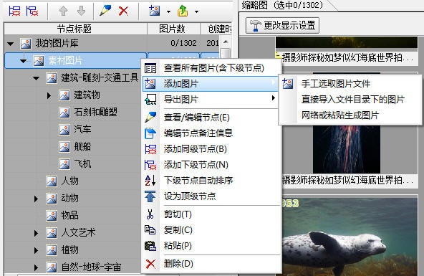
Task: Click the edit node pen icon in the toolbar
Action: click(105, 11)
